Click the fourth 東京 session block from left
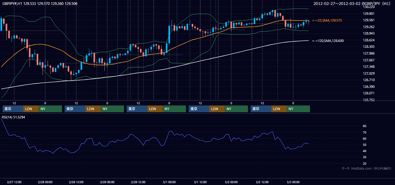The width and height of the screenshot is (395, 185). [199, 109]
